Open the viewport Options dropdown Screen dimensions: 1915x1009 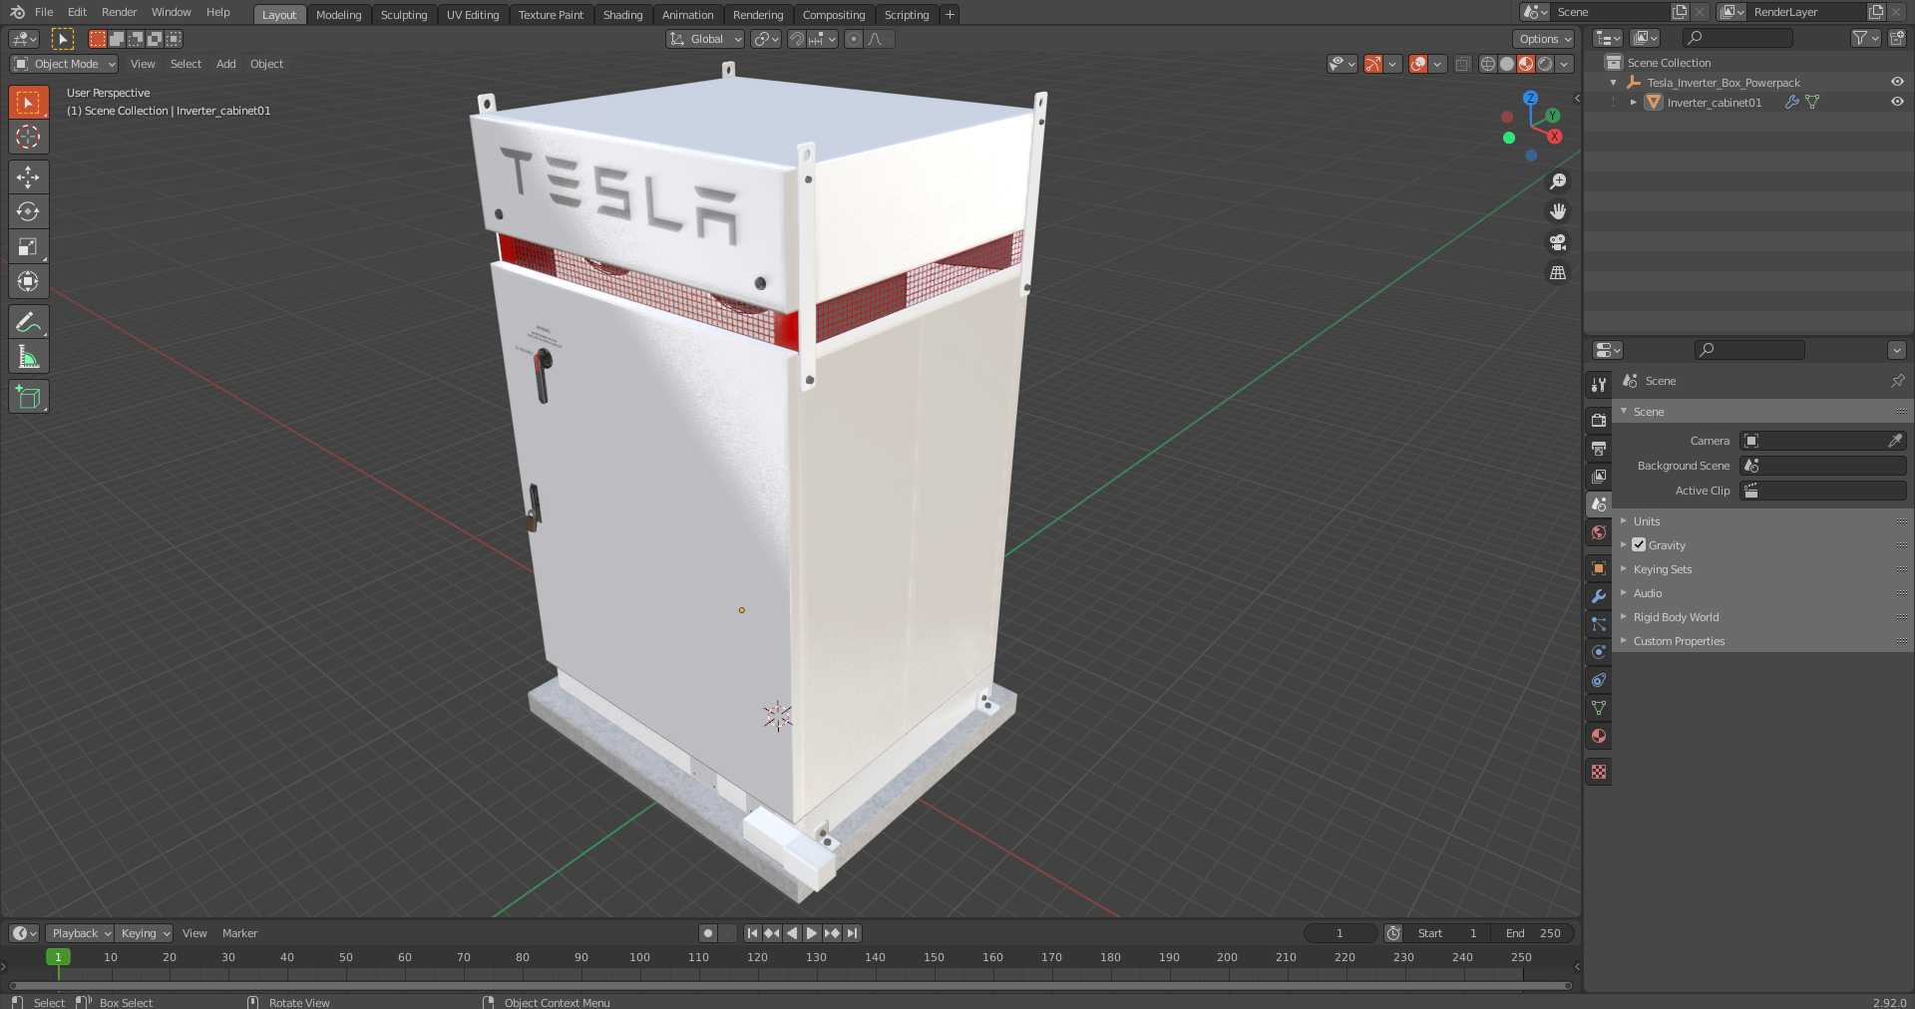1544,39
